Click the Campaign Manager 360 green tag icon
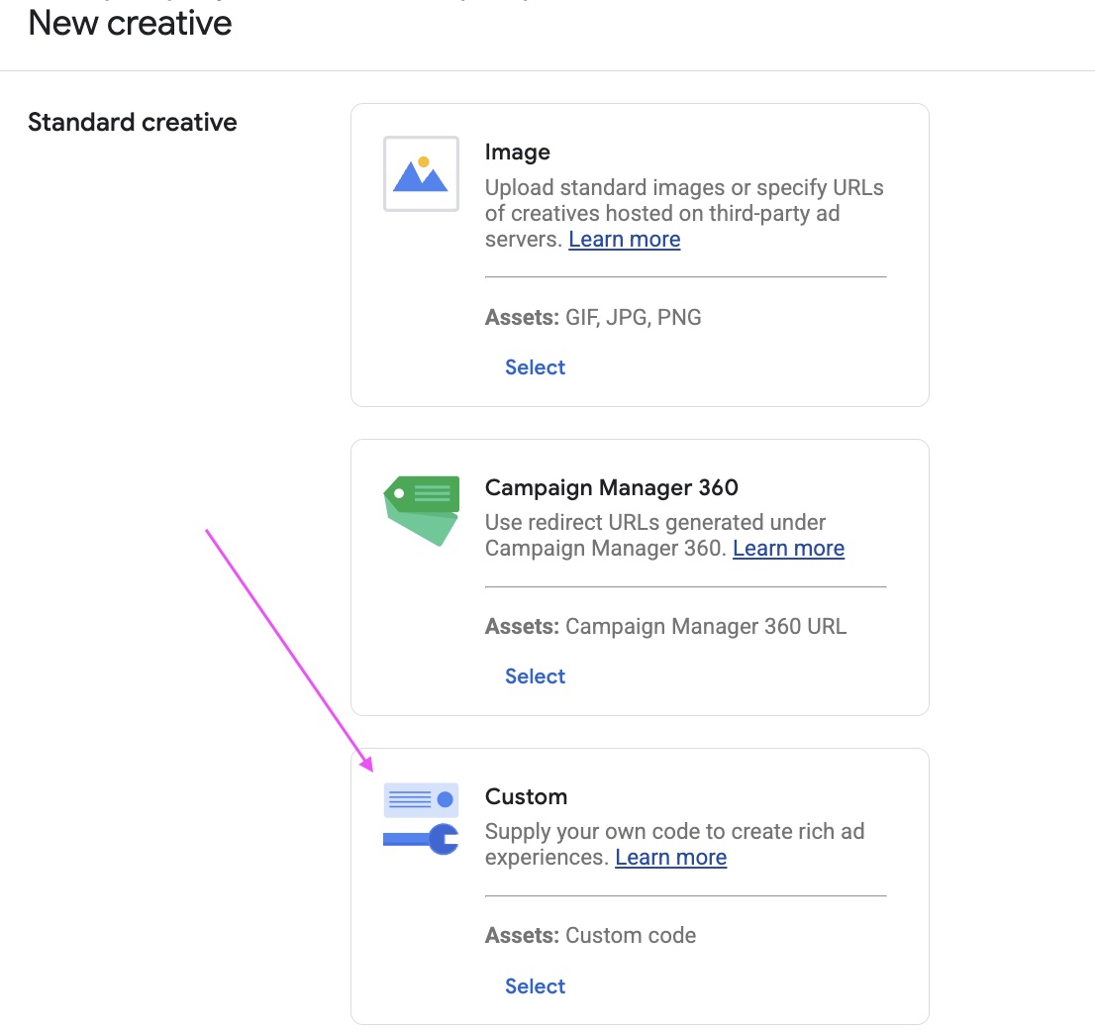The image size is (1095, 1036). pyautogui.click(x=421, y=511)
